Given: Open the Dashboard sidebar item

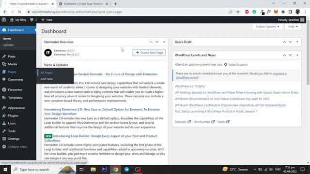Looking at the screenshot, I should pos(18,30).
